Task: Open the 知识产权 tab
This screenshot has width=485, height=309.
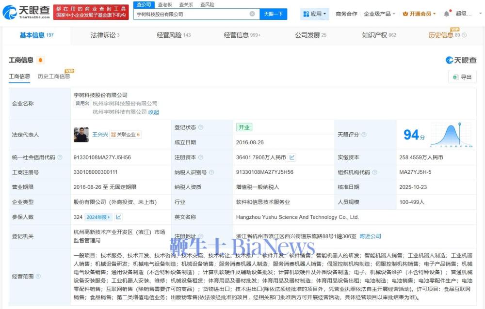Action: 379,35
